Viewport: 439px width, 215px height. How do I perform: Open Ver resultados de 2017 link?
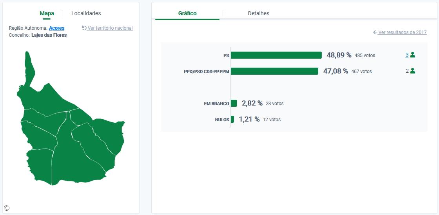(x=402, y=32)
